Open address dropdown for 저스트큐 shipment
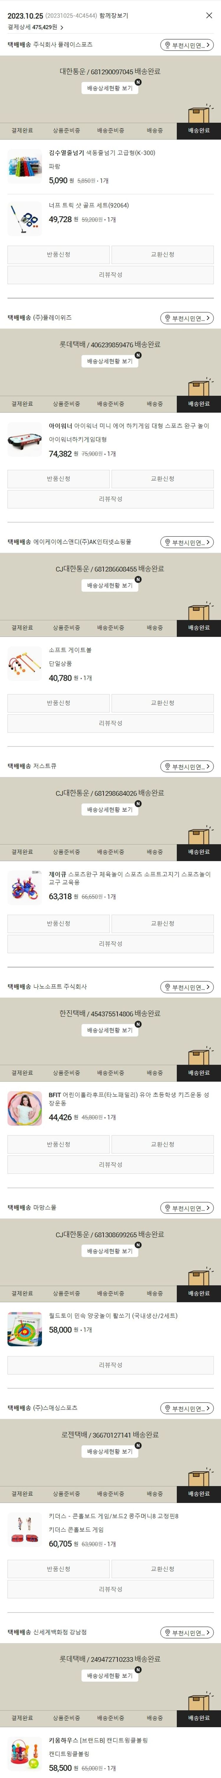Viewport: 221px width, 1778px height. pyautogui.click(x=187, y=766)
